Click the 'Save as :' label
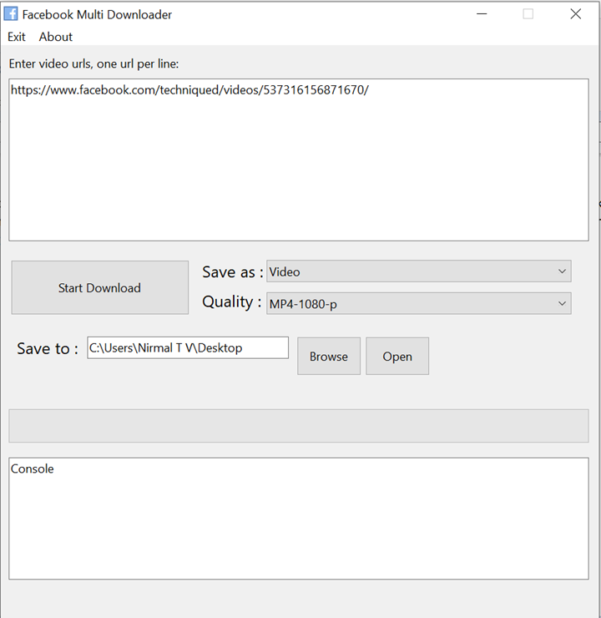This screenshot has height=618, width=601. tap(232, 272)
